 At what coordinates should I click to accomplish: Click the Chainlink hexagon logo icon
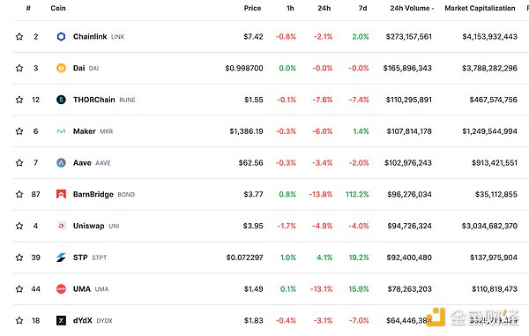(61, 36)
